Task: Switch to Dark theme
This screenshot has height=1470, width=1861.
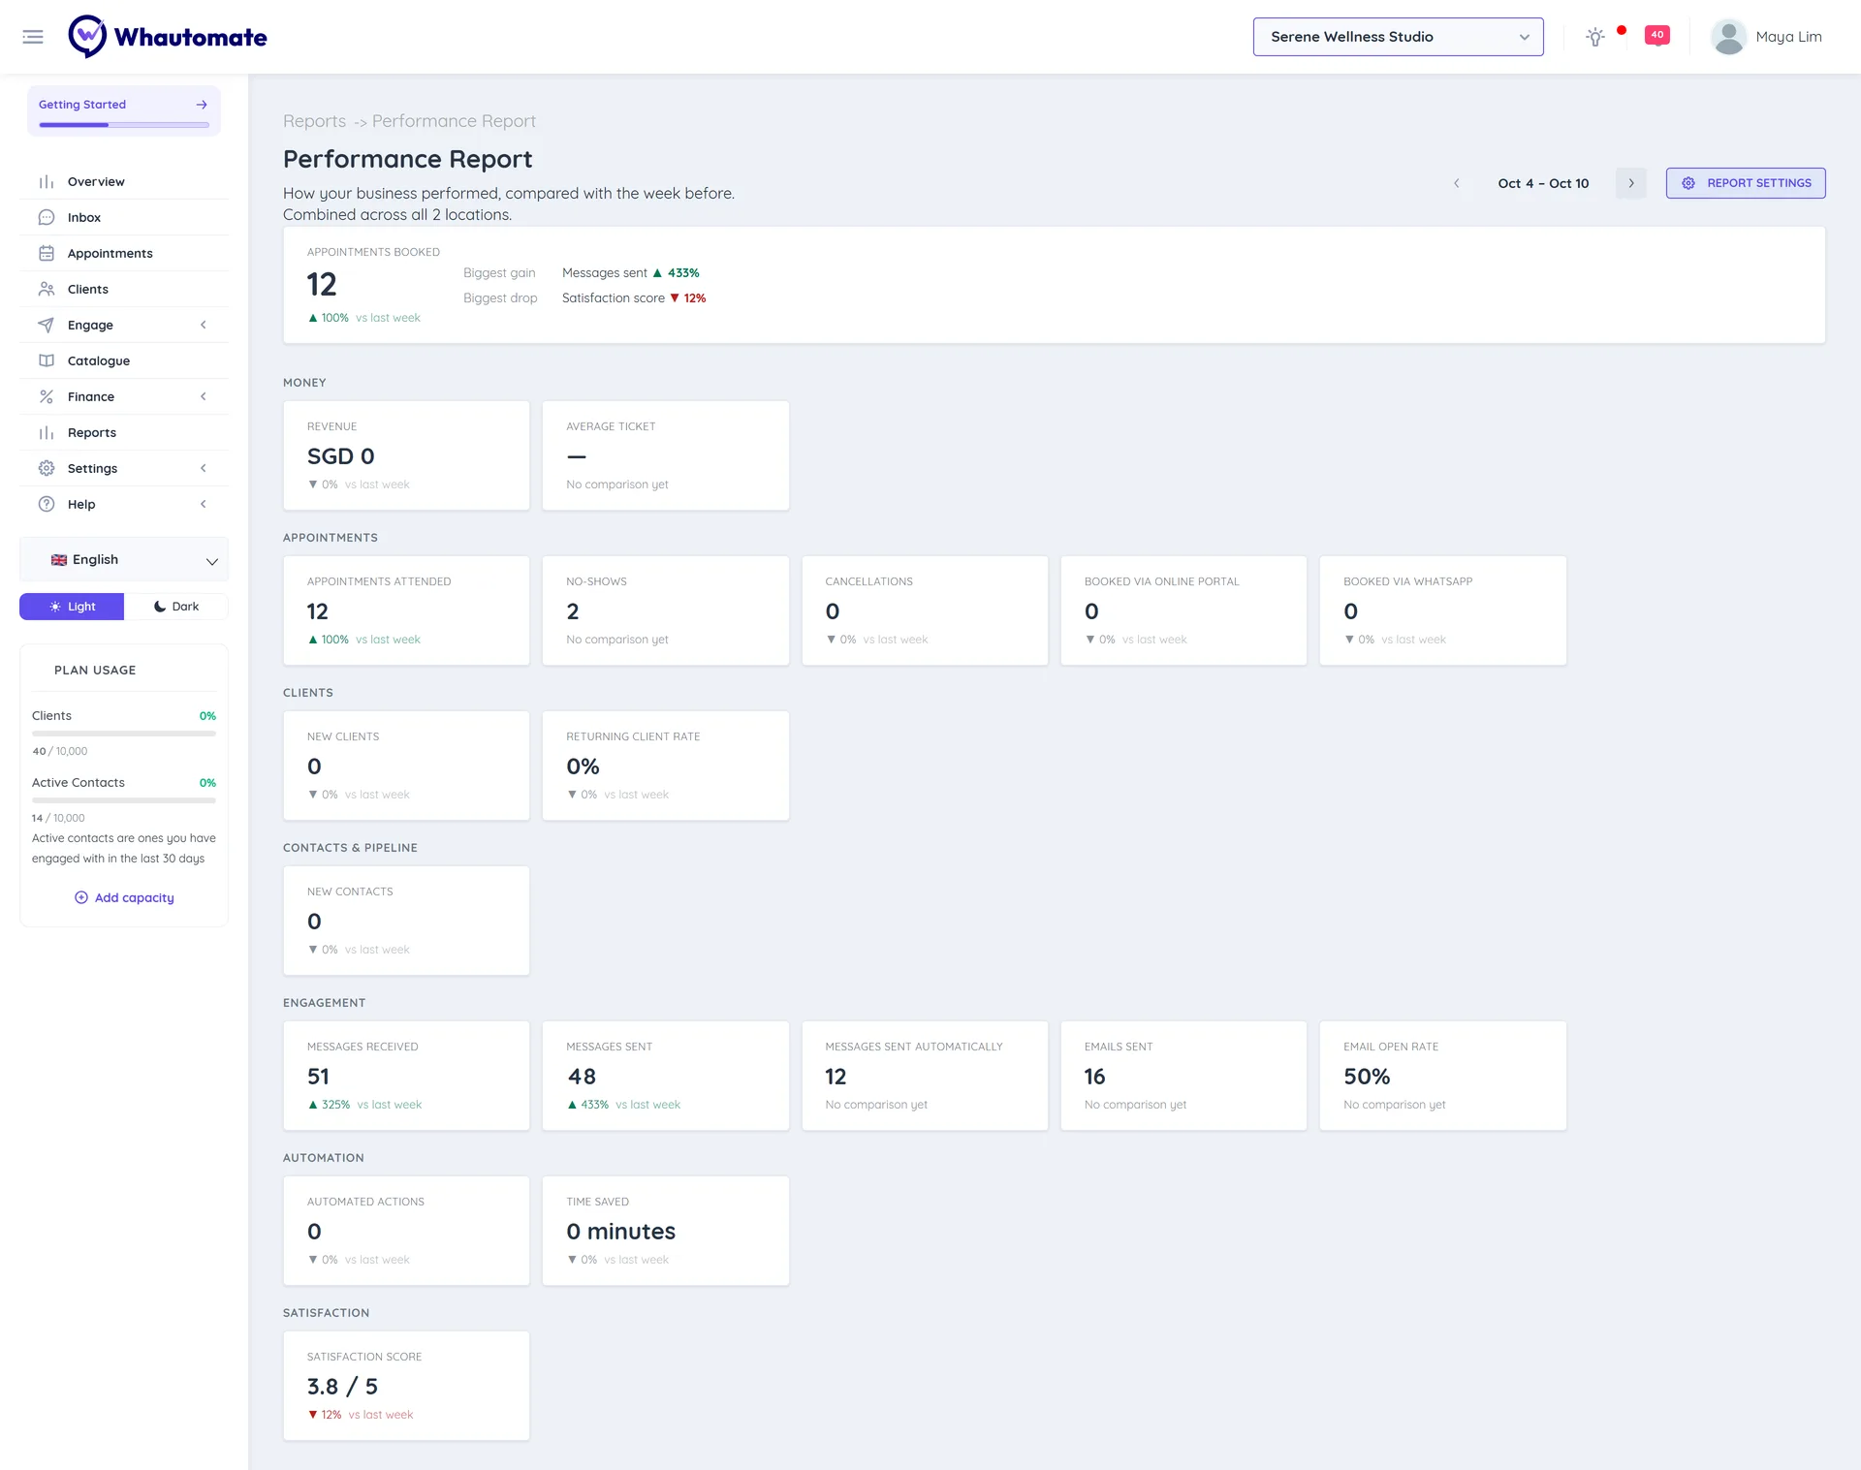Action: coord(176,607)
